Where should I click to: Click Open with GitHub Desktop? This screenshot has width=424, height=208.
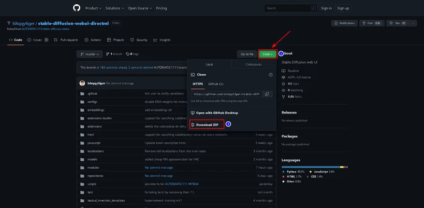tap(215, 113)
